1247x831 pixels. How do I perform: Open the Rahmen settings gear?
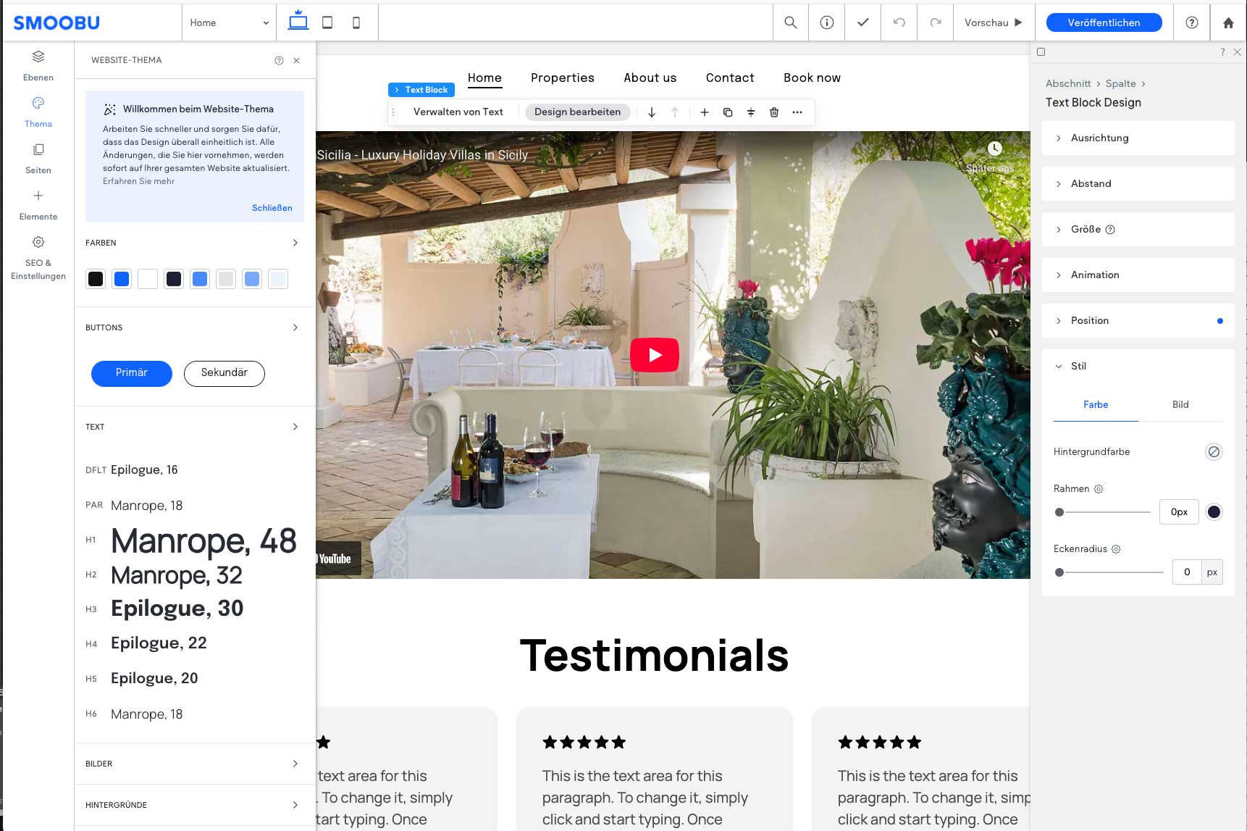1099,488
